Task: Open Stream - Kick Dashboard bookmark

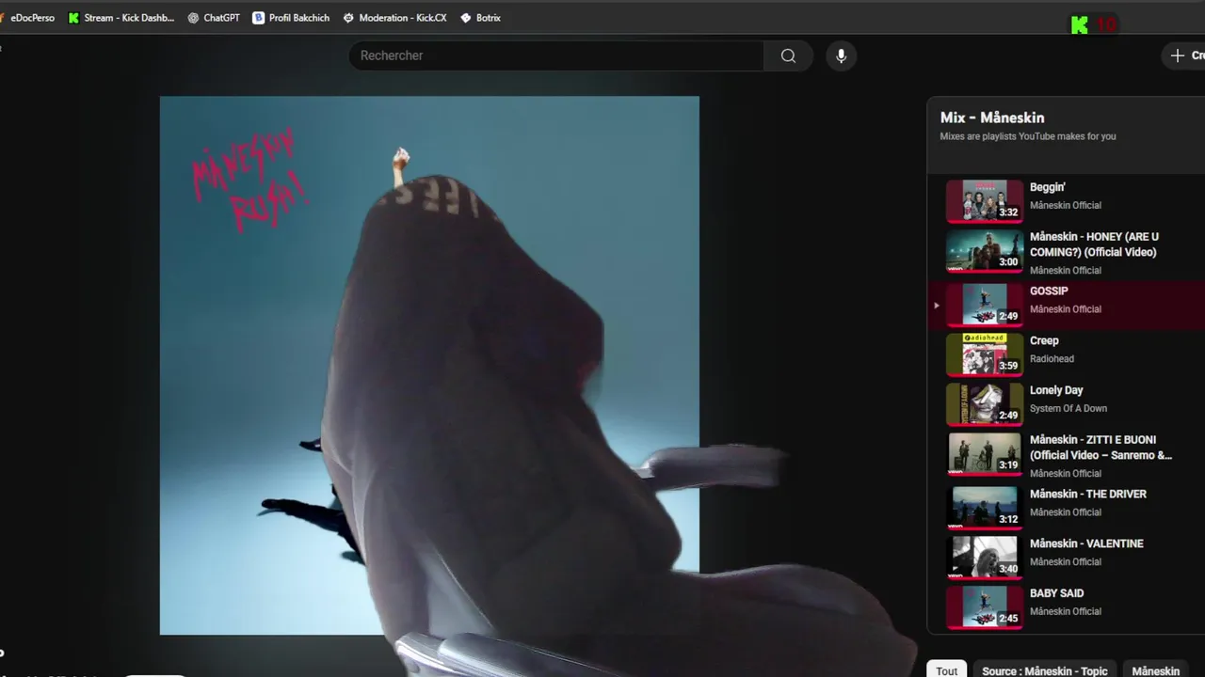Action: pyautogui.click(x=121, y=18)
